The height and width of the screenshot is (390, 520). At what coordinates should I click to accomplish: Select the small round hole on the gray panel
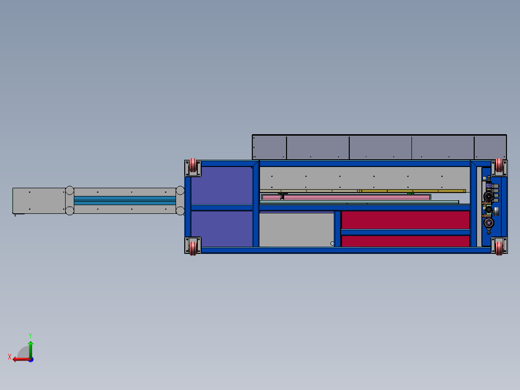pos(332,244)
